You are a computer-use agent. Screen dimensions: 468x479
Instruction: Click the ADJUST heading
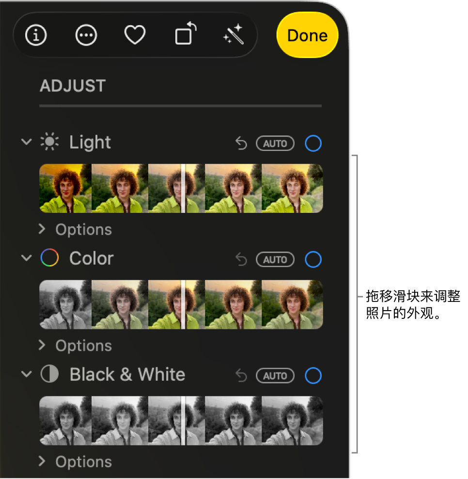click(x=73, y=86)
